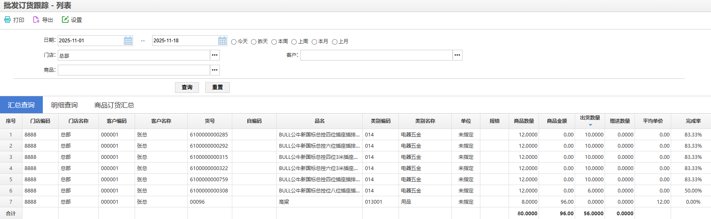Click the Export (导出) icon

tap(36, 20)
